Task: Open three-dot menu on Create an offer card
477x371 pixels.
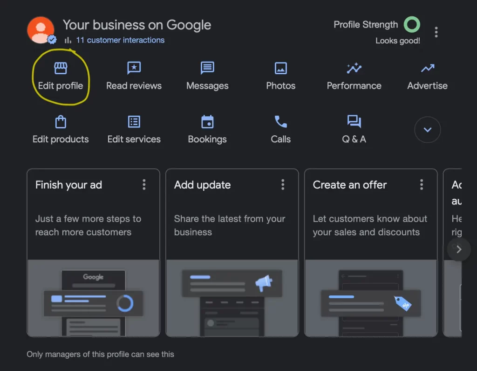Action: 422,185
